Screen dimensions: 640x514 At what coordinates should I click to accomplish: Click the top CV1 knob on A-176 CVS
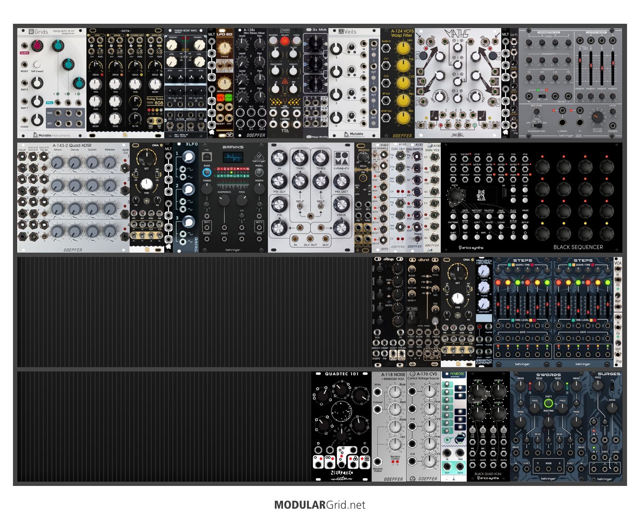click(429, 391)
